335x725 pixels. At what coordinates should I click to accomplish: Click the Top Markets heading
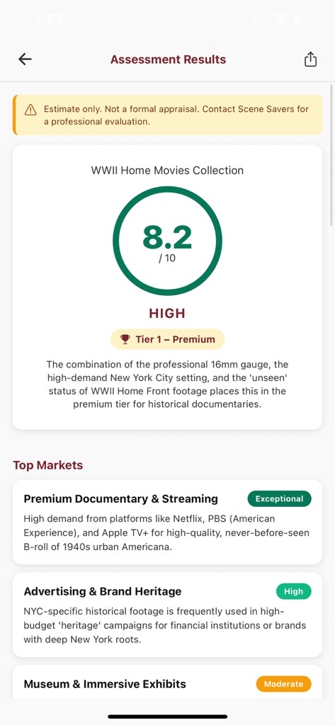click(48, 465)
